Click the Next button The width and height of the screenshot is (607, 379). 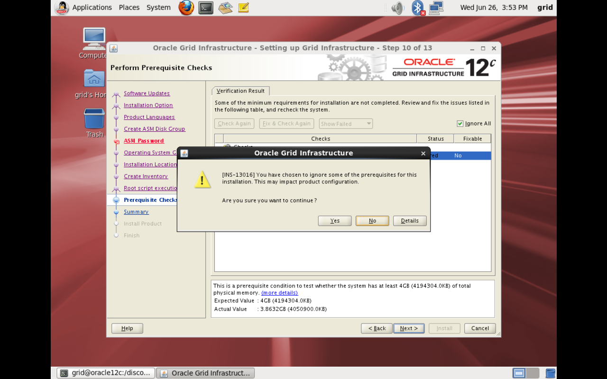[409, 328]
